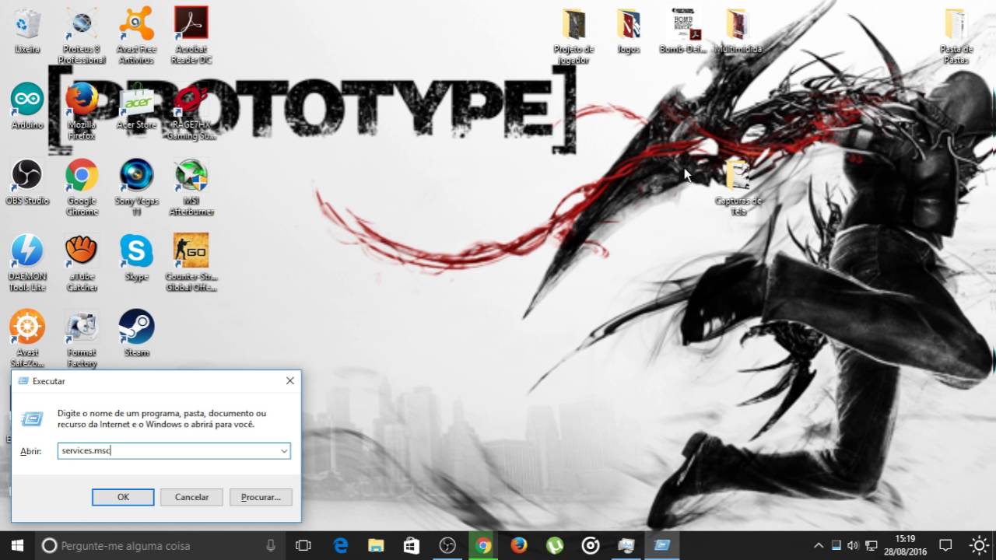This screenshot has width=996, height=560.
Task: Click the Cortana microphone icon
Action: [270, 545]
